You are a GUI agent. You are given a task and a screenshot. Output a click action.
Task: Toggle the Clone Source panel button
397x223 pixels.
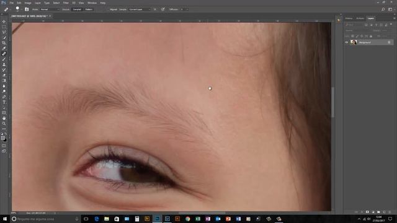(27, 9)
